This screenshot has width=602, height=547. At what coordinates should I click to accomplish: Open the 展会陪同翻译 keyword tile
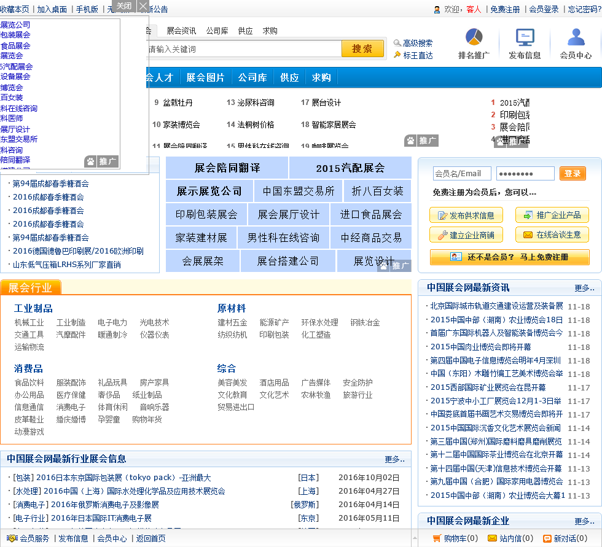(227, 168)
